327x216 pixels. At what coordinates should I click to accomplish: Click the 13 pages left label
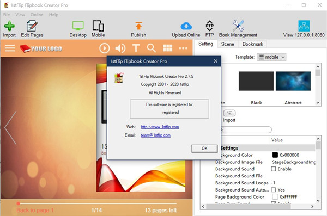point(161,211)
